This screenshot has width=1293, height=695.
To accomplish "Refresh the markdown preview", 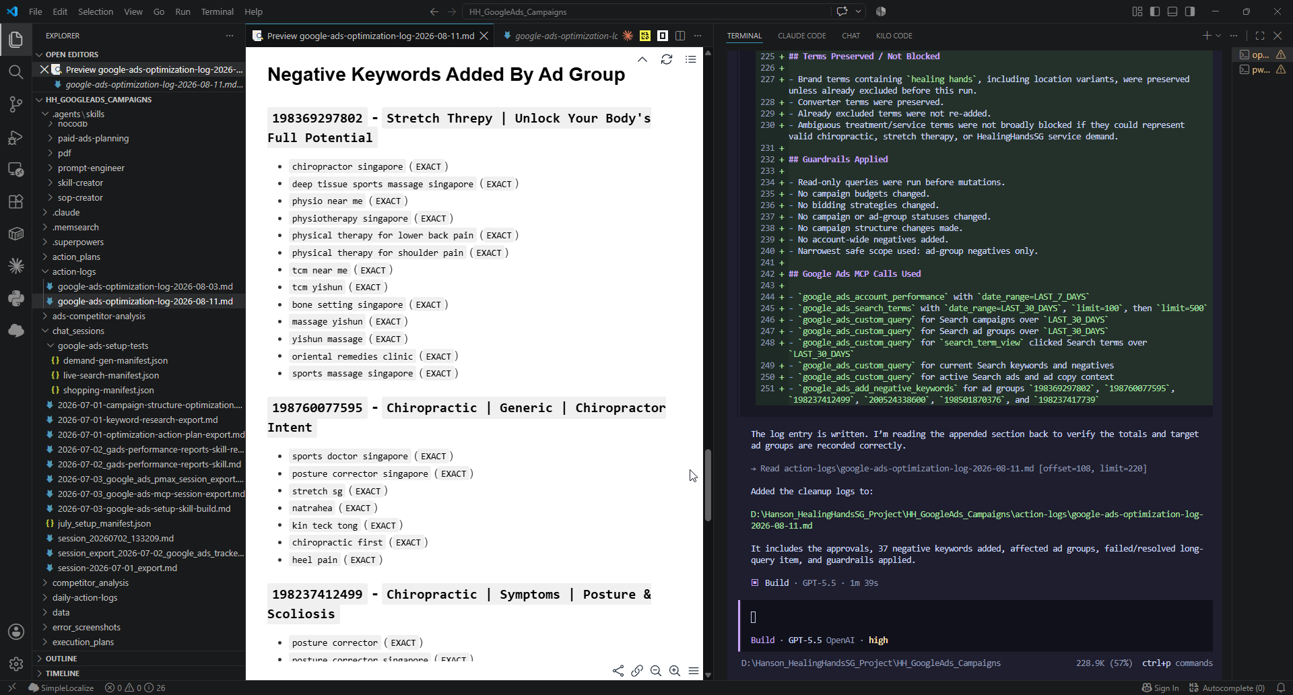I will click(667, 59).
